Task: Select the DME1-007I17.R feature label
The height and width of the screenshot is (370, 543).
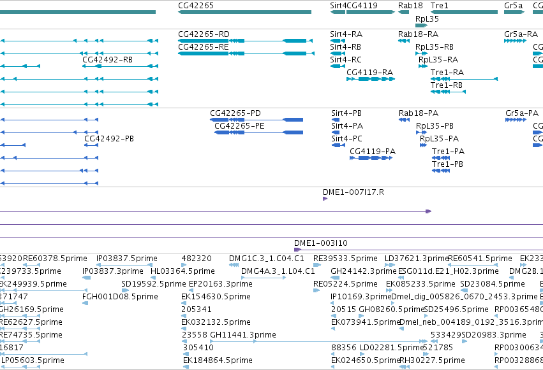Action: click(x=353, y=192)
